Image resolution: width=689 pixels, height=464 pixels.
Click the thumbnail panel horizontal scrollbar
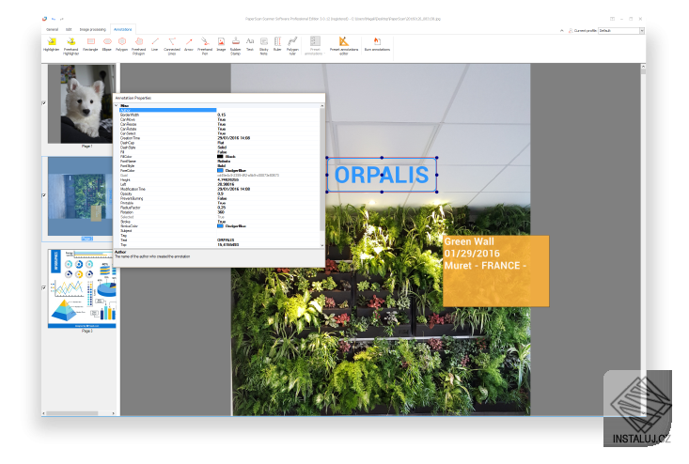point(72,413)
